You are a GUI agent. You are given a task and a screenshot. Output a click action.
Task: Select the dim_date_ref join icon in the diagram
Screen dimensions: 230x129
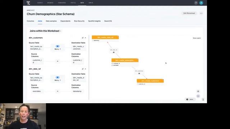(114, 52)
